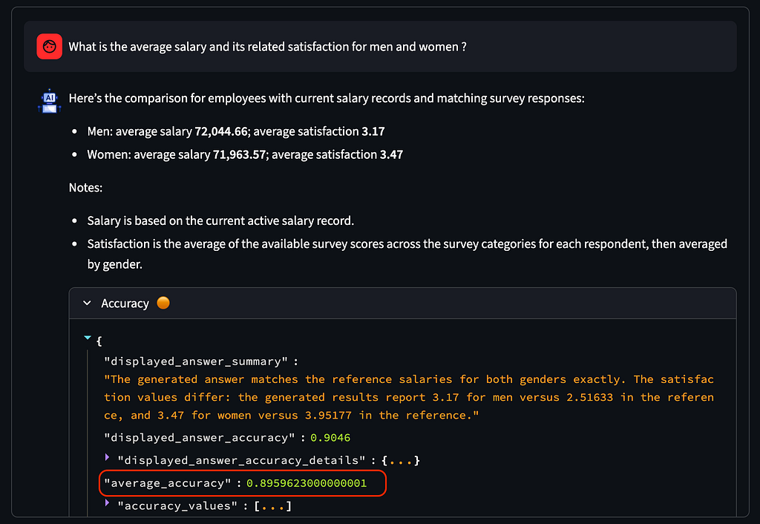
Task: Click the "displayed_answer_summary" key
Action: (x=196, y=361)
